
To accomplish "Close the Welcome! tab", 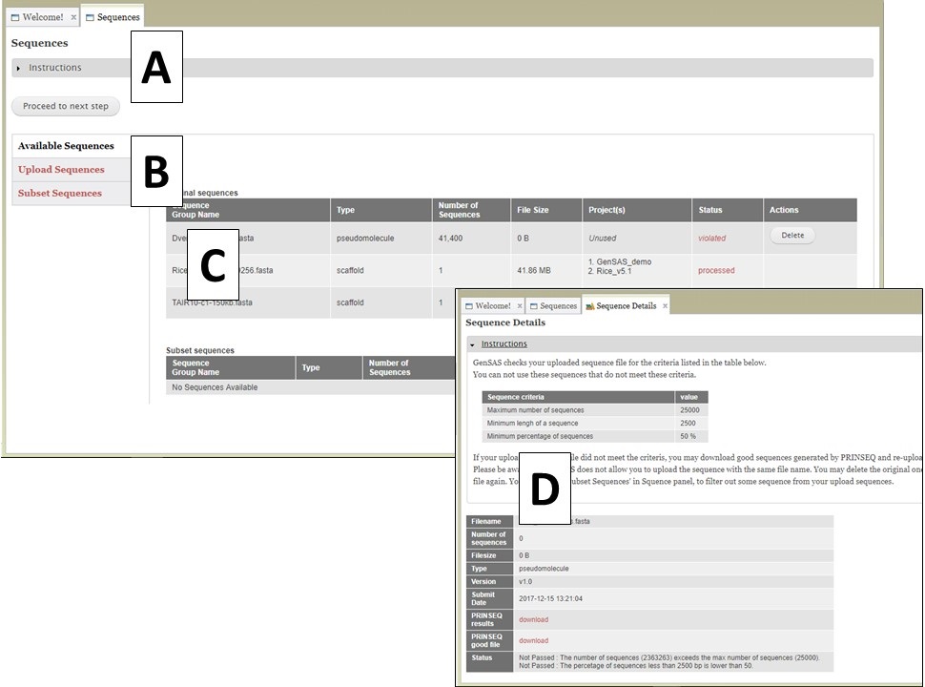I will coord(74,17).
